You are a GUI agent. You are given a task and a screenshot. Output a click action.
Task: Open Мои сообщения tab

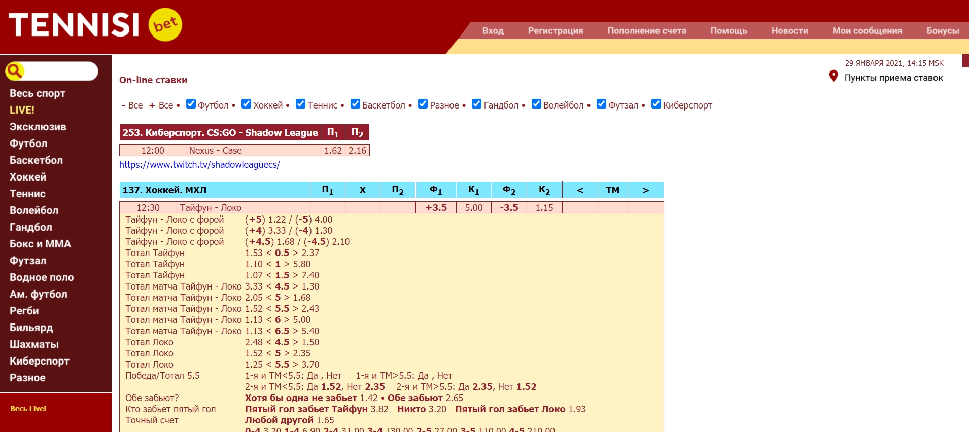(x=867, y=31)
